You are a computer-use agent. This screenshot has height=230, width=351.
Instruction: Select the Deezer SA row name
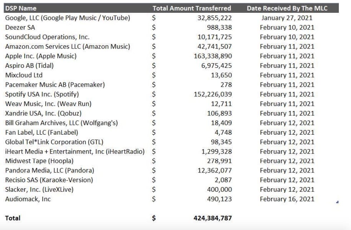20,27
